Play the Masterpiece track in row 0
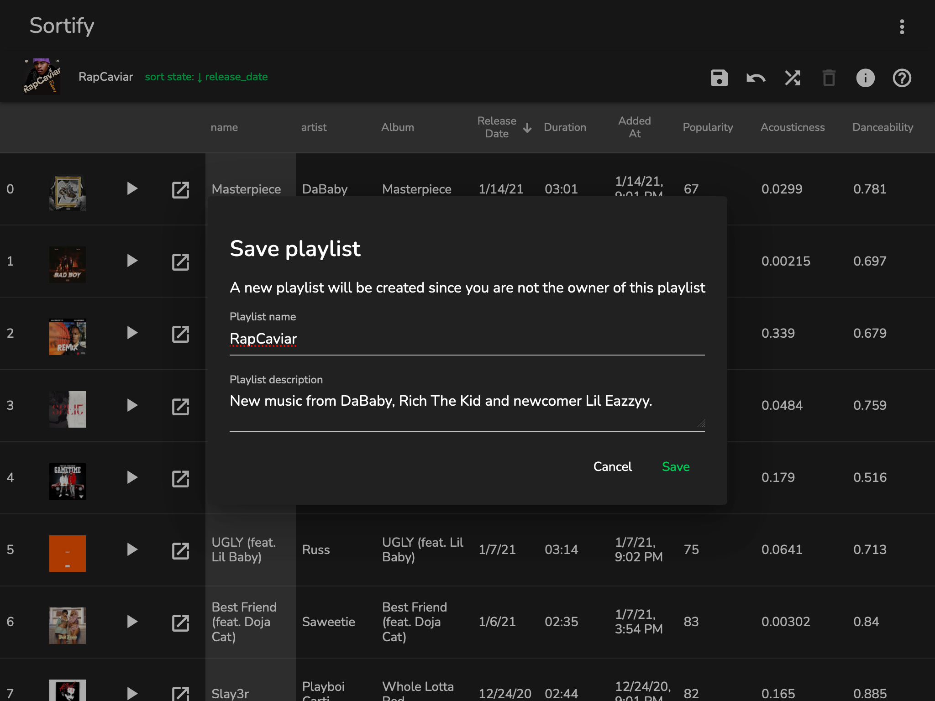The width and height of the screenshot is (935, 701). (132, 188)
